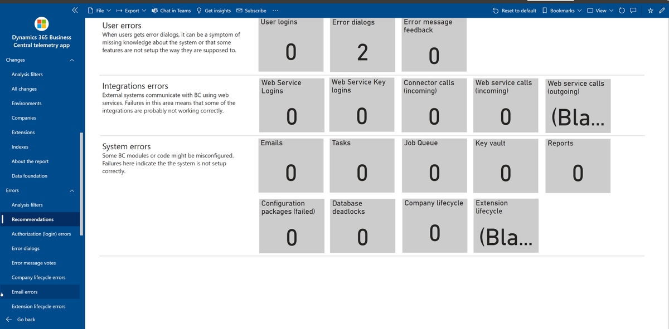Click the Tasks card

(362, 165)
